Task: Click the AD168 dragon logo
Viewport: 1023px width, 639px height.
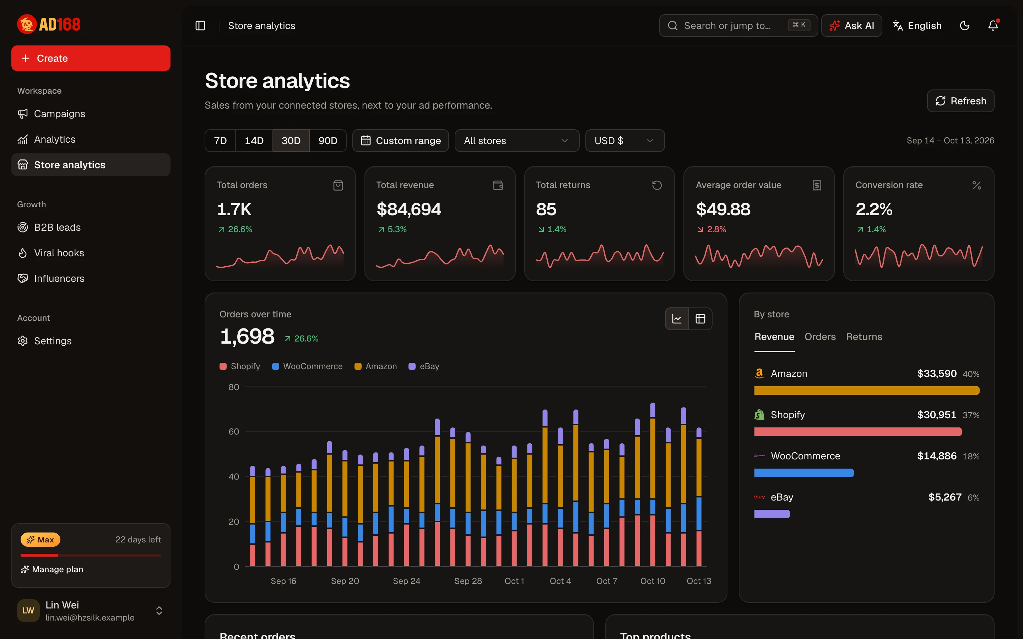Action: pyautogui.click(x=49, y=24)
